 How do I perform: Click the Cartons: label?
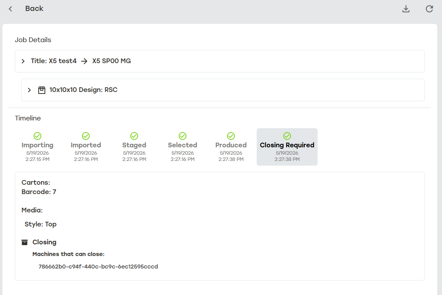(x=36, y=182)
